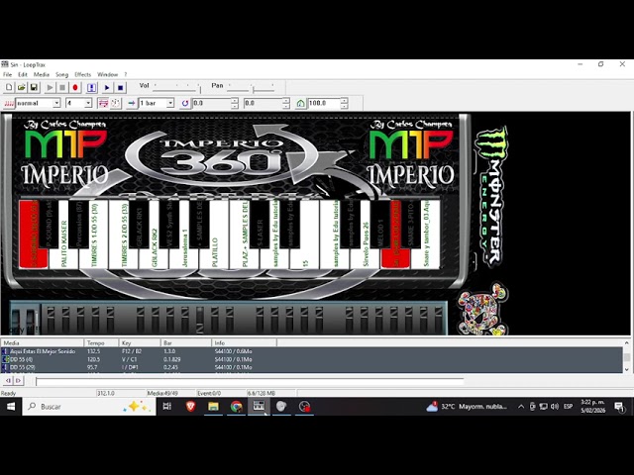This screenshot has width=634, height=475.
Task: Click the song position timeline bar
Action: [250, 381]
